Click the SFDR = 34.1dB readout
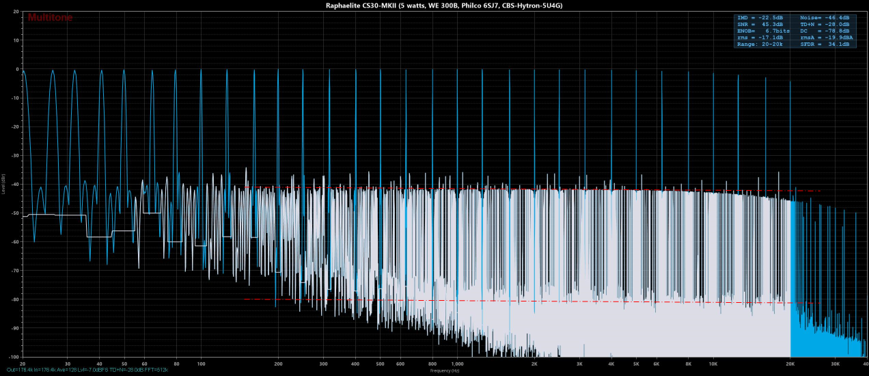Screen dimensions: 869x376 [x=825, y=44]
